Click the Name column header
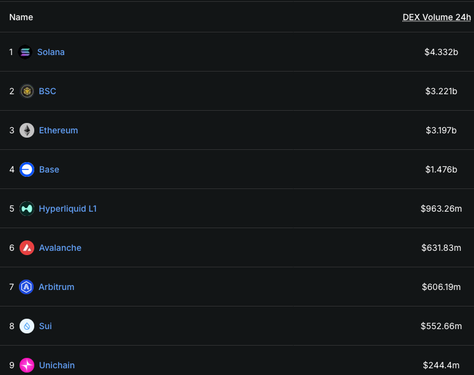Image resolution: width=474 pixels, height=375 pixels. coord(21,17)
